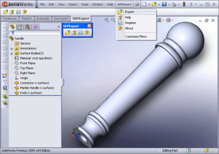219x154 pixels.
Task: Click the SKPExport command tab
Action: [81, 19]
